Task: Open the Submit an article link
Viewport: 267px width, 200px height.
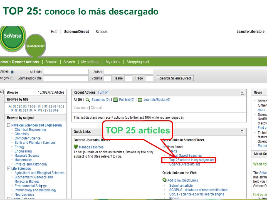Action: point(181,186)
